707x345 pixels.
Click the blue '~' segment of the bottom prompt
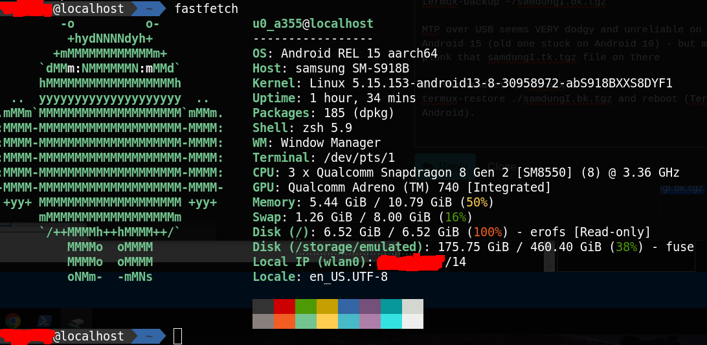click(x=149, y=337)
